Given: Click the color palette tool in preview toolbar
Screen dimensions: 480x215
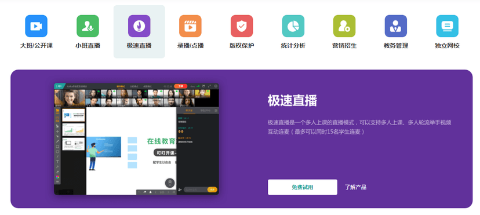Looking at the screenshot, I should coord(57,177).
